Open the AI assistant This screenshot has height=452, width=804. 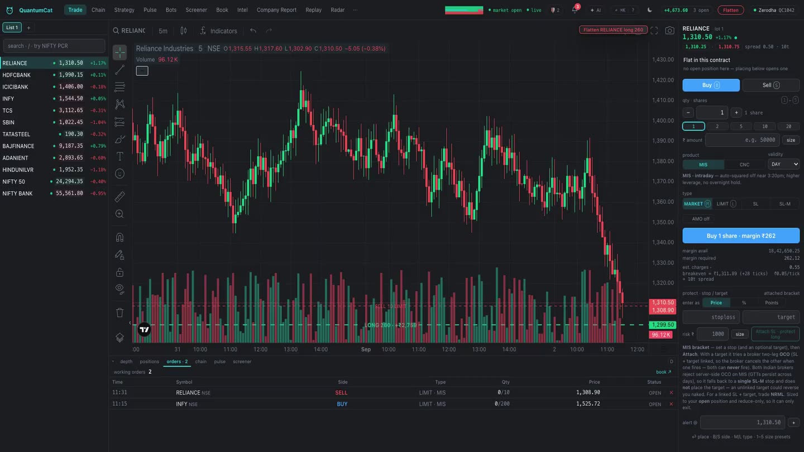click(596, 10)
